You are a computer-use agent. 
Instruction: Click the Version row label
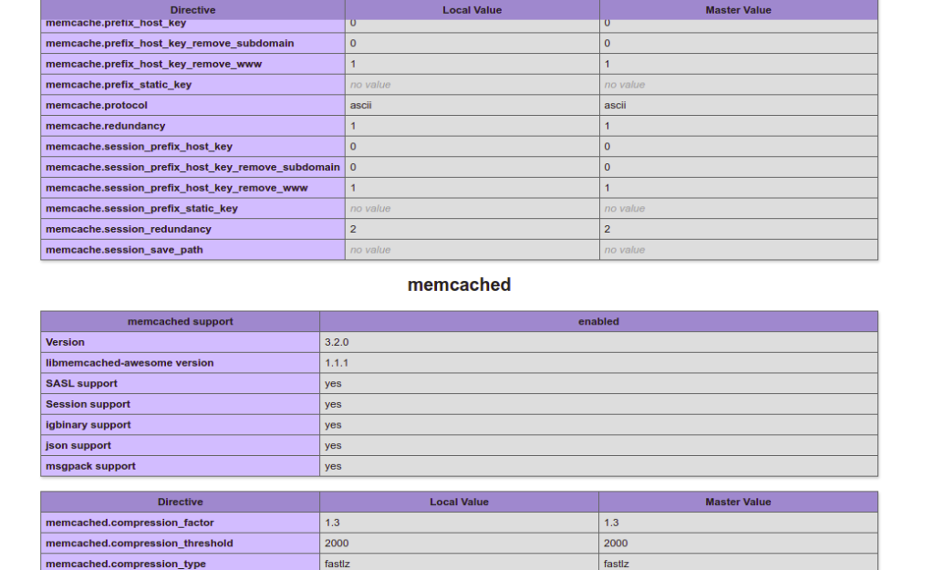point(65,343)
